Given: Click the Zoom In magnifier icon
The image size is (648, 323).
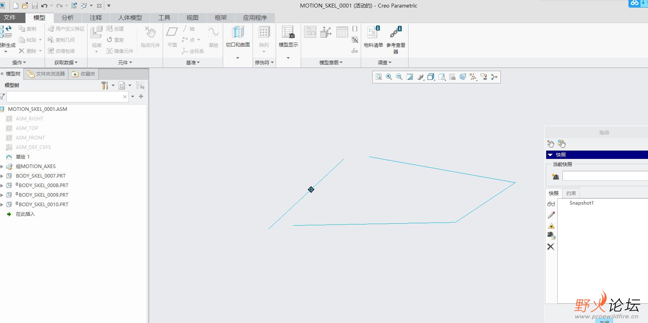Looking at the screenshot, I should pyautogui.click(x=389, y=77).
